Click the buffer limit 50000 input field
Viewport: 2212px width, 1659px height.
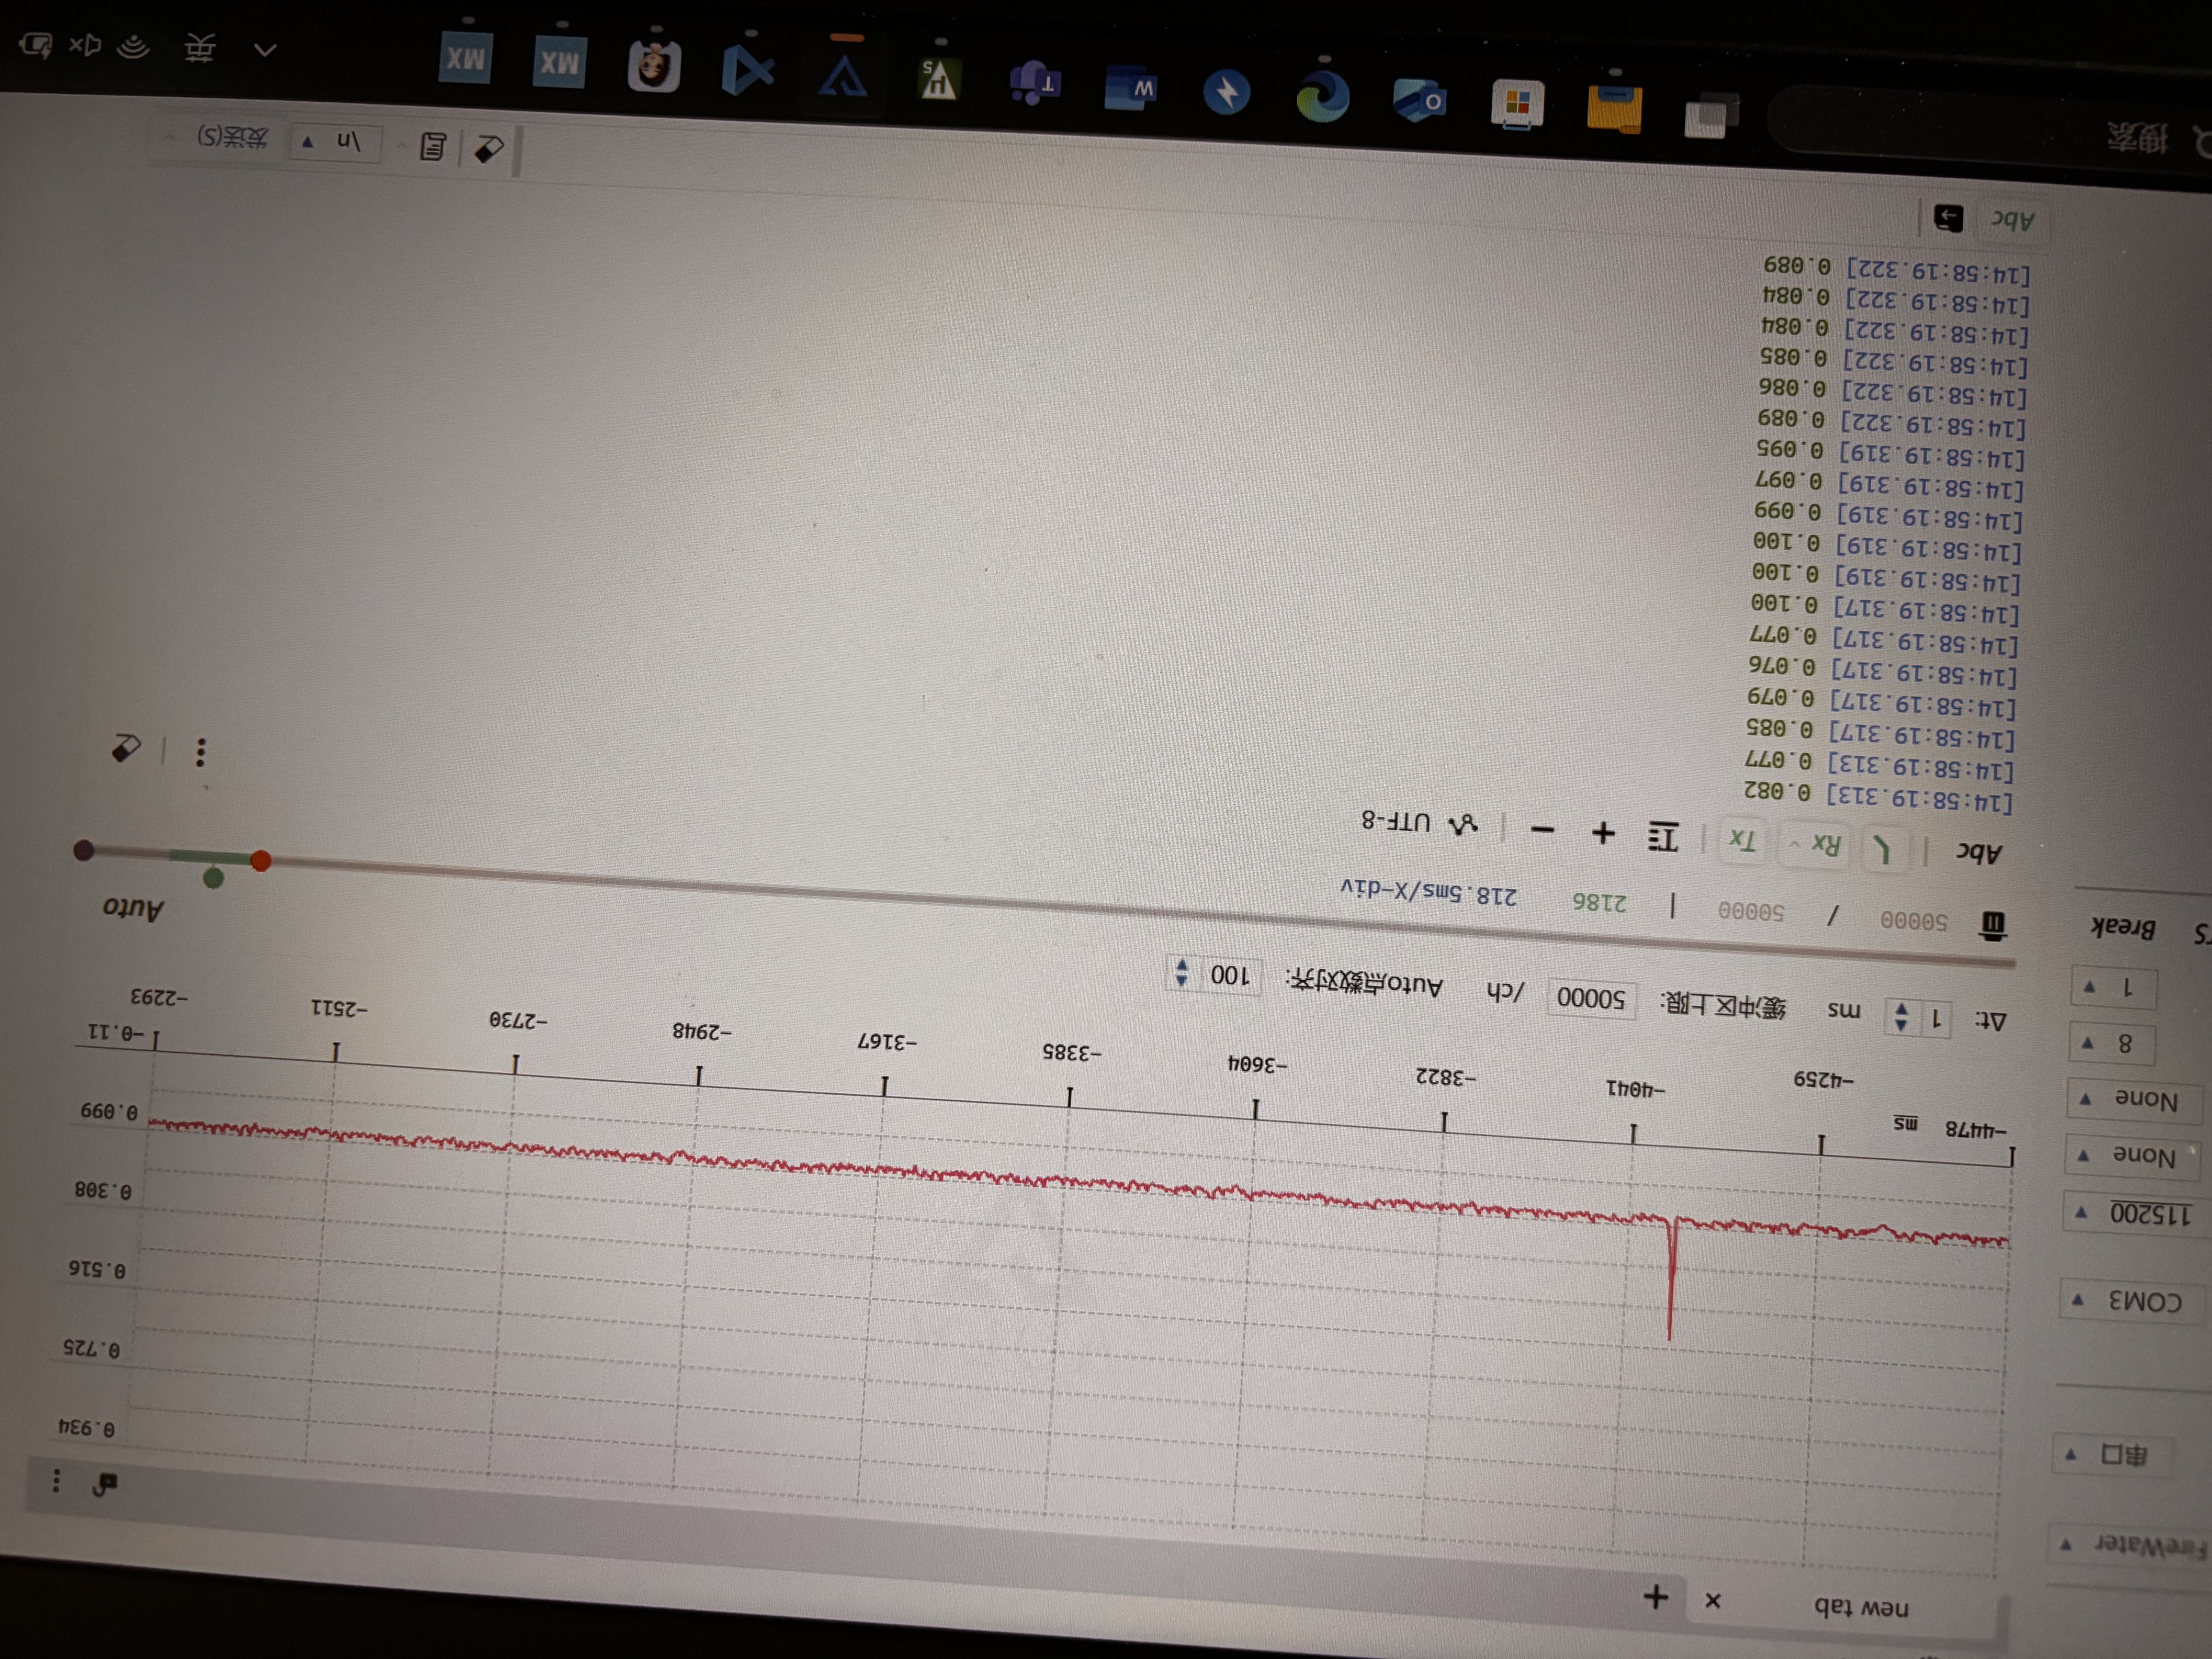[1590, 998]
